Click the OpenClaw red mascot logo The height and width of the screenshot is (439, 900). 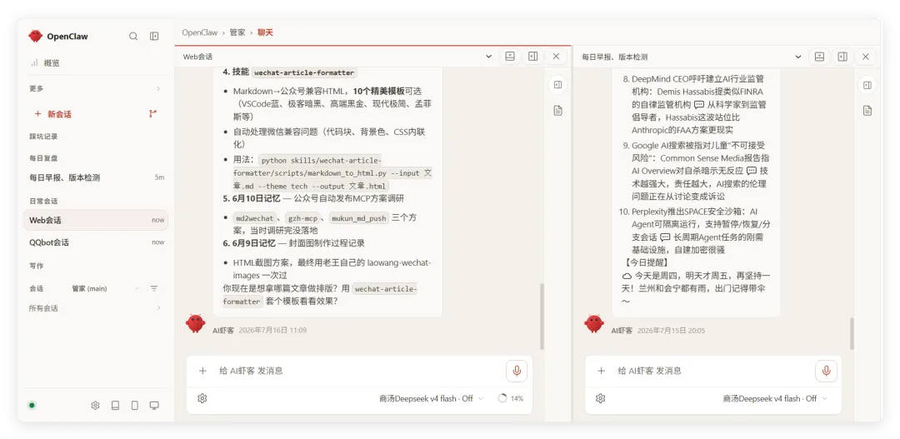[x=36, y=36]
